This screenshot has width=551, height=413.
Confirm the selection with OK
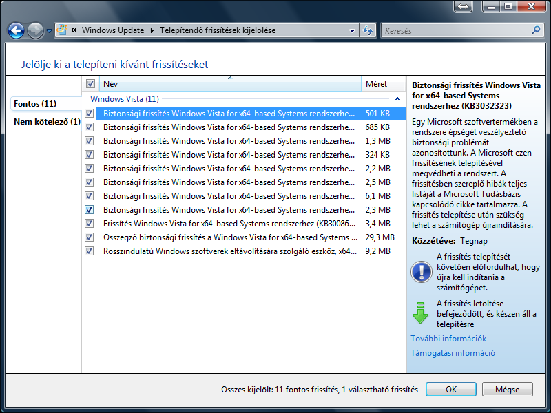click(451, 389)
